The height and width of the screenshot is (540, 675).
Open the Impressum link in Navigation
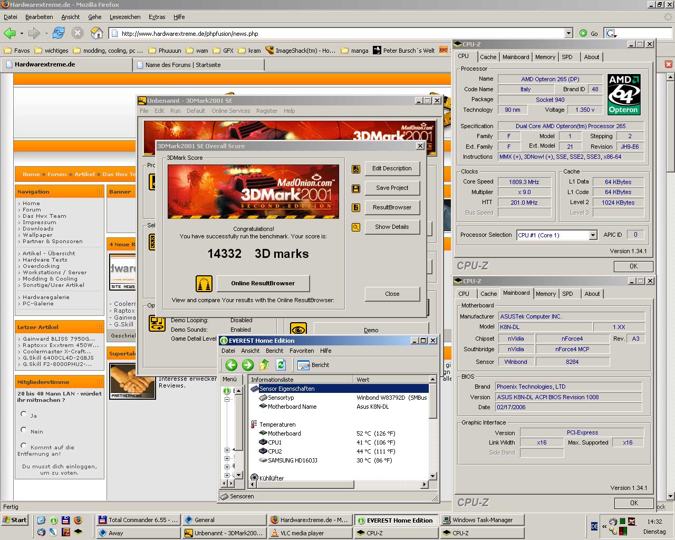(x=39, y=223)
